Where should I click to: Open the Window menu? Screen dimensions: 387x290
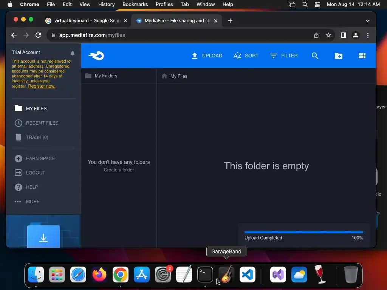tap(206, 4)
